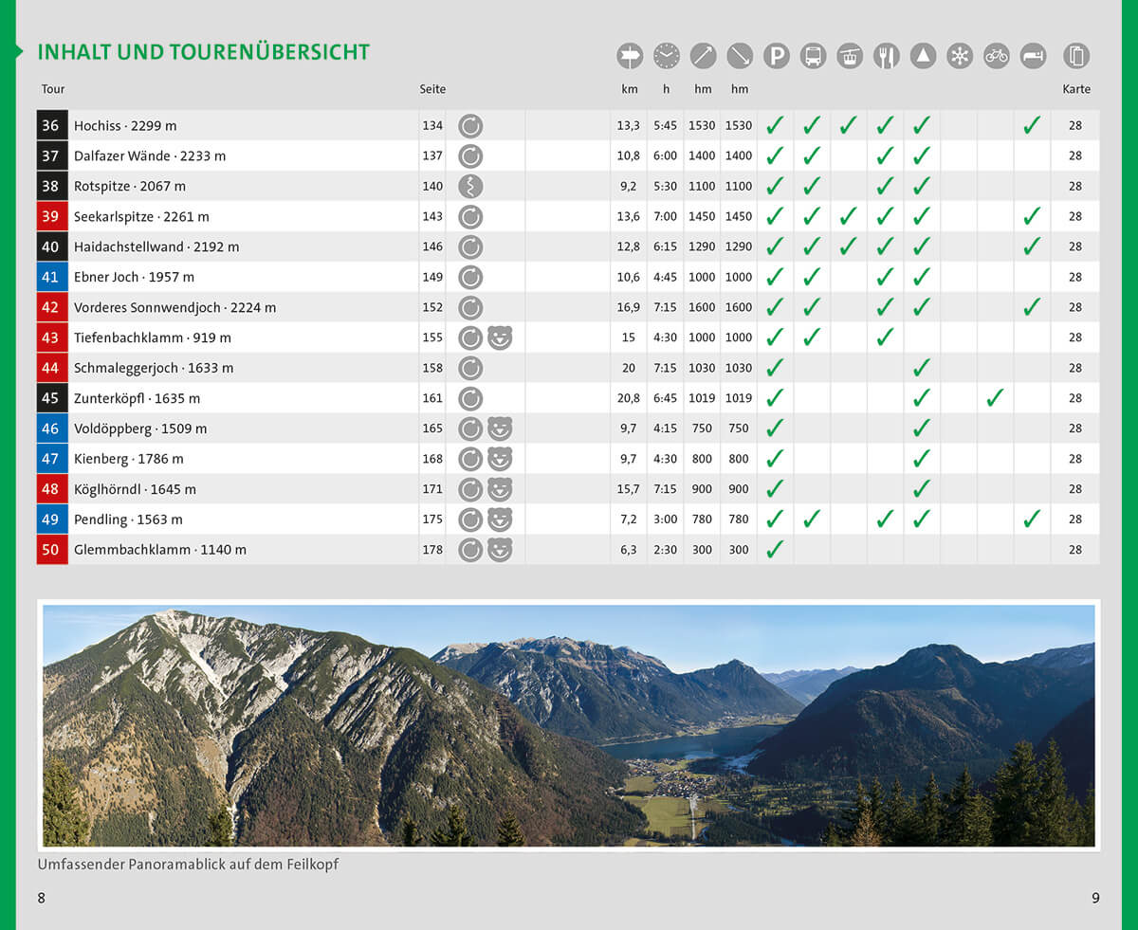Viewport: 1138px width, 930px height.
Task: Click tour name 'Vorderes Sonnwendjoch · 2224 m'
Action: click(x=175, y=307)
